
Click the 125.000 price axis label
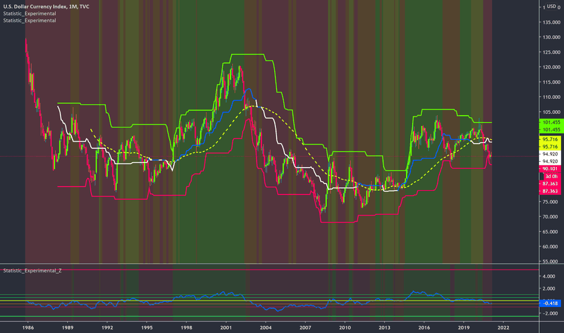(551, 52)
